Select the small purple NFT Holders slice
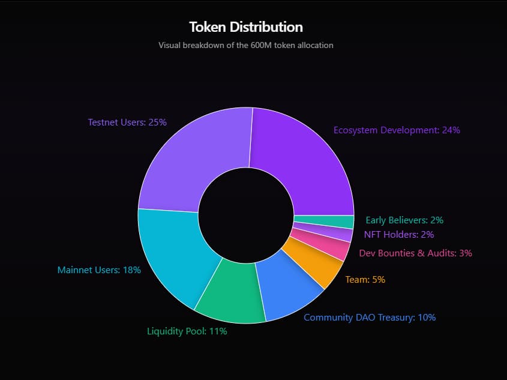The image size is (507, 380). 324,232
